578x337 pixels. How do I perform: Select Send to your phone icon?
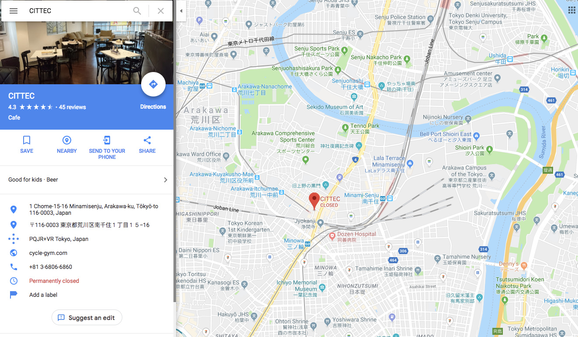click(107, 140)
